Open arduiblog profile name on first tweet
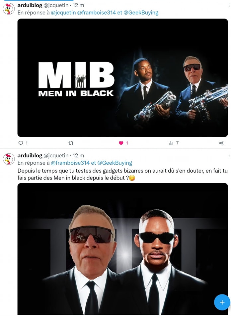The image size is (231, 318). tap(30, 5)
